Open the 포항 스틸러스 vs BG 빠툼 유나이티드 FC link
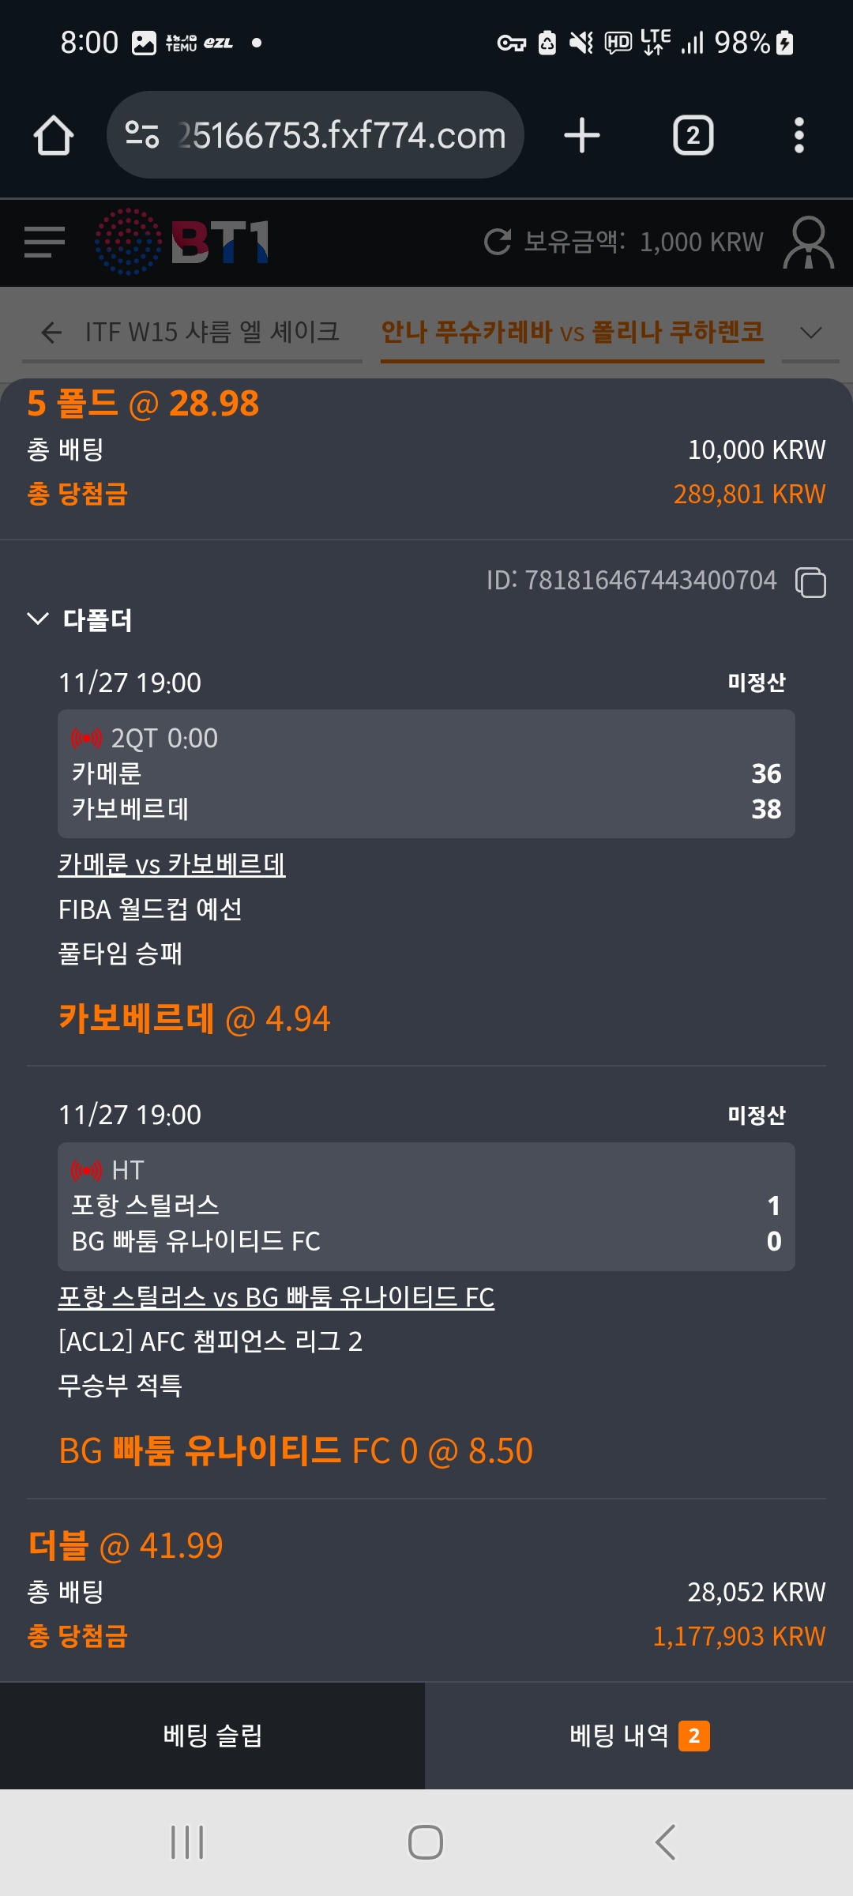 pos(276,1297)
